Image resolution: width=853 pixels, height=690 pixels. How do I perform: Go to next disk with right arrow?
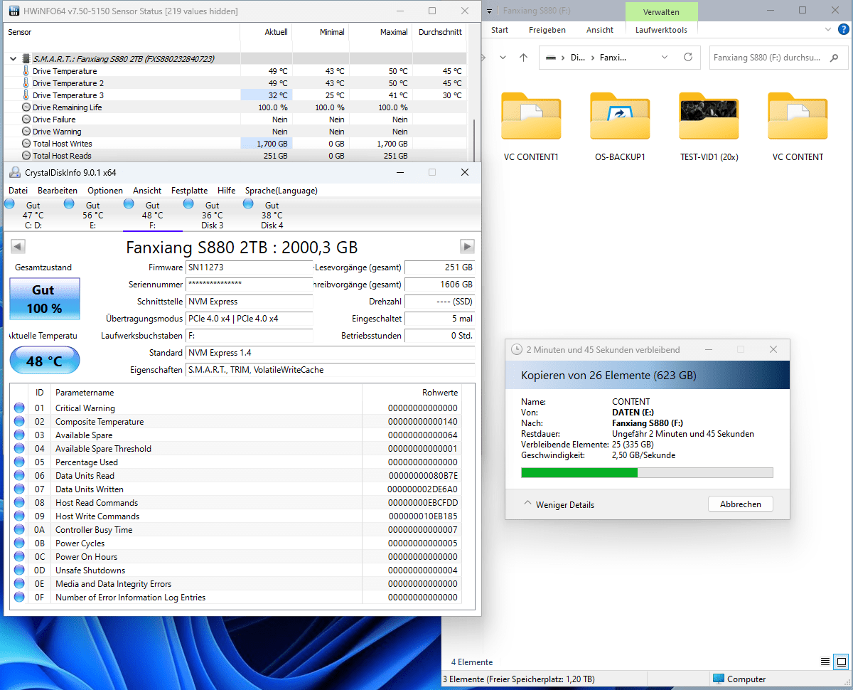coord(467,247)
